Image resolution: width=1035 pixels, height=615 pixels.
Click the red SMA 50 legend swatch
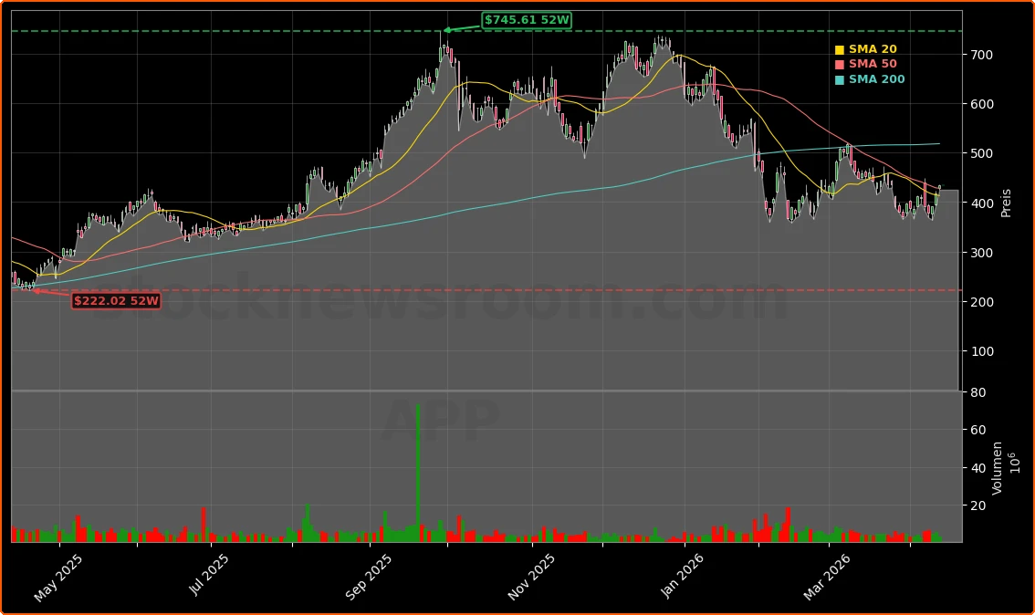point(840,65)
